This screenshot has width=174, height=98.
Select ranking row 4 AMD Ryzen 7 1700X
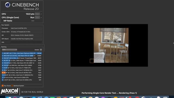(22, 60)
